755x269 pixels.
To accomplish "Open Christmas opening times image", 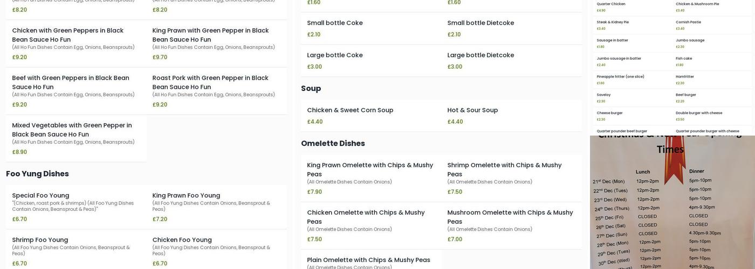I will 672,202.
